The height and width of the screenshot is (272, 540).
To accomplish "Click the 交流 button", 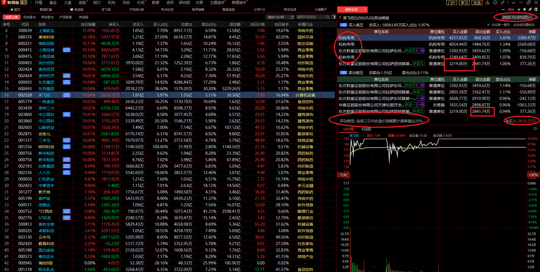I will tap(477, 3).
